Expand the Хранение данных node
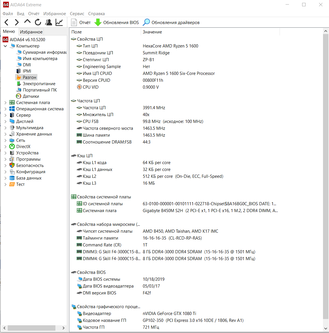 [x=5, y=134]
